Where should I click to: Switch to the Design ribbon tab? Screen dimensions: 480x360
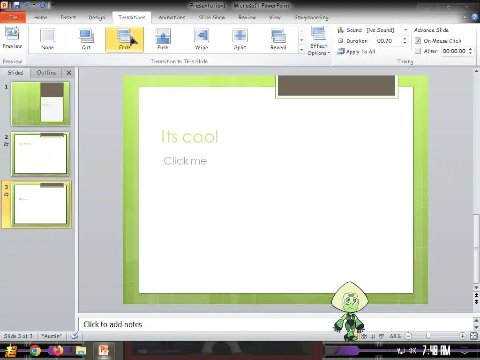pos(97,17)
